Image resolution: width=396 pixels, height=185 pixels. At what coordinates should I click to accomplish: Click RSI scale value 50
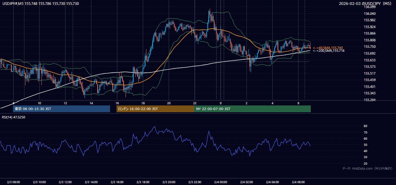(366, 145)
